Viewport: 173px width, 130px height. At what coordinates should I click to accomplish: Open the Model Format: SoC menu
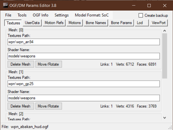pos(92,15)
